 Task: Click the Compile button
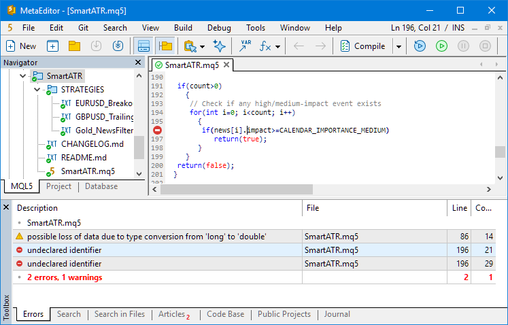coord(362,46)
